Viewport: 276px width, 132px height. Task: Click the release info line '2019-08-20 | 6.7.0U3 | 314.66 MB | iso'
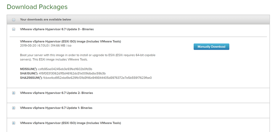click(46, 45)
